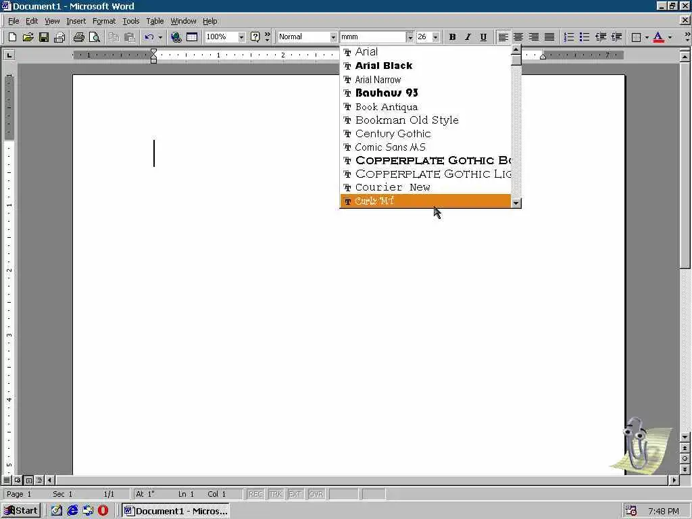Open Tables and Borders toolbar icon
Image resolution: width=692 pixels, height=519 pixels.
[x=191, y=37]
